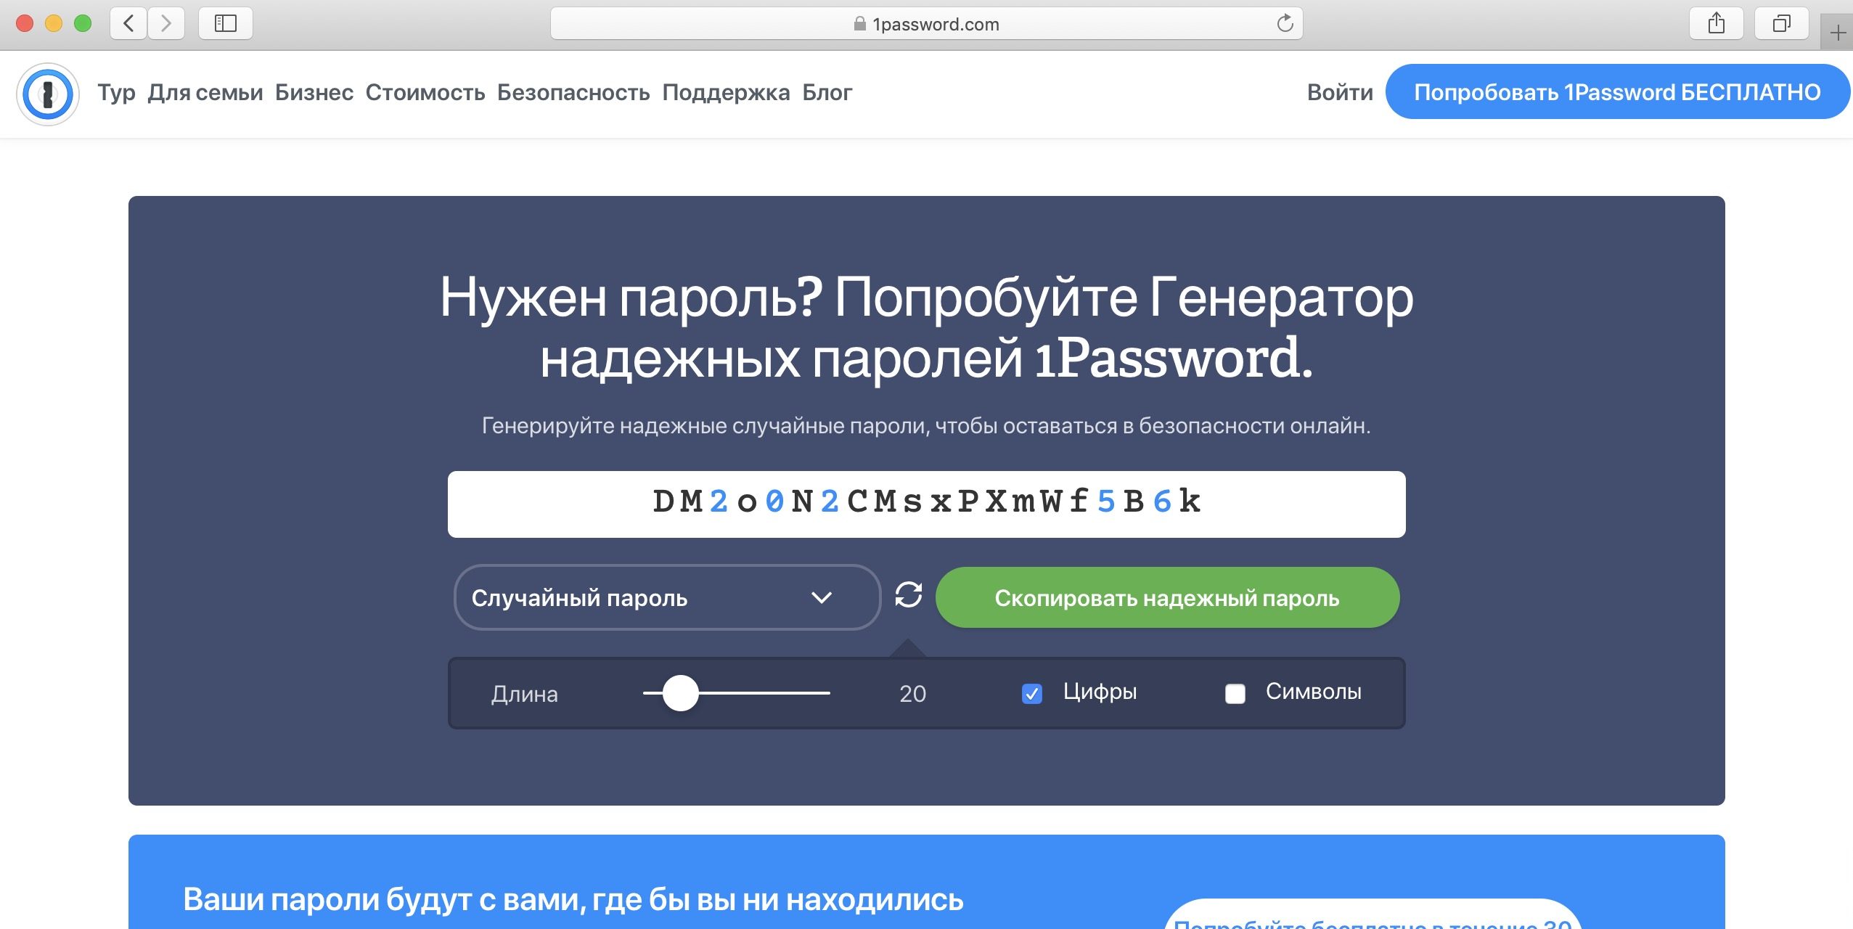Click the Длина slider handle
Screen dimensions: 1853x929
(680, 693)
